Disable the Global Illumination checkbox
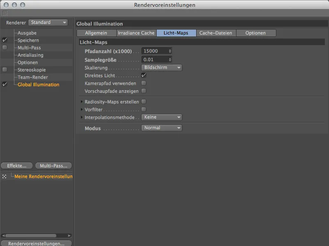329x246 pixels. [5, 84]
